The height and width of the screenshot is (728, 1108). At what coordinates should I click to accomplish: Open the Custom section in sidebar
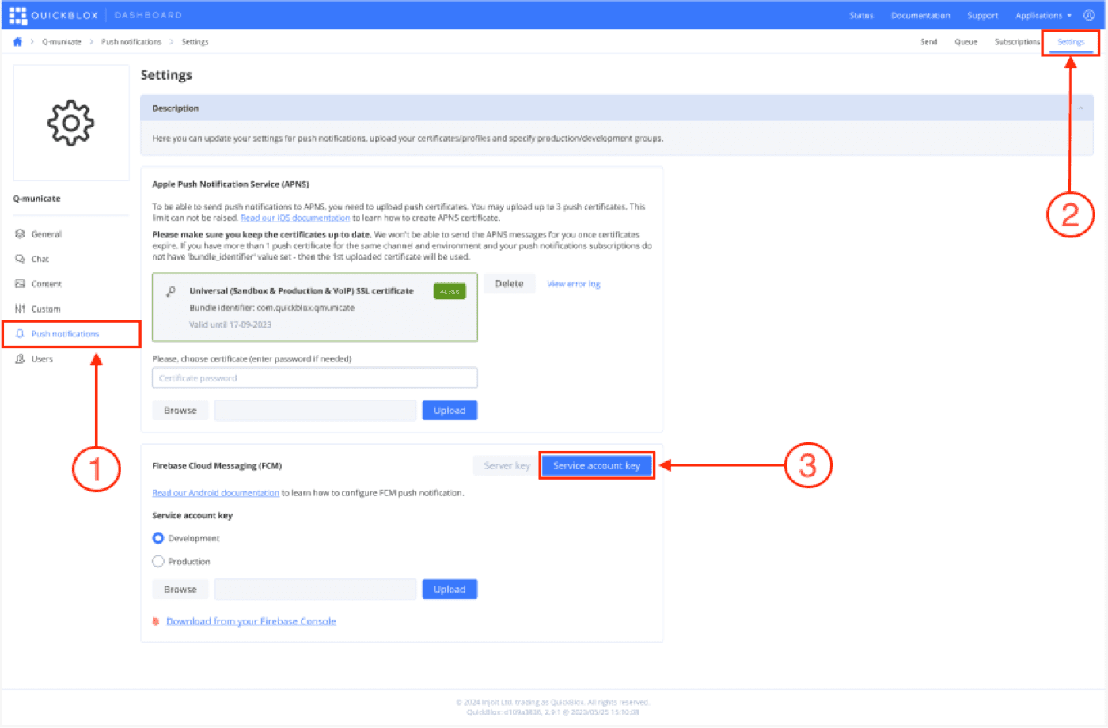coord(45,309)
